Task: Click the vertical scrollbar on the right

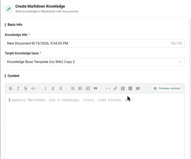Action: (190, 89)
